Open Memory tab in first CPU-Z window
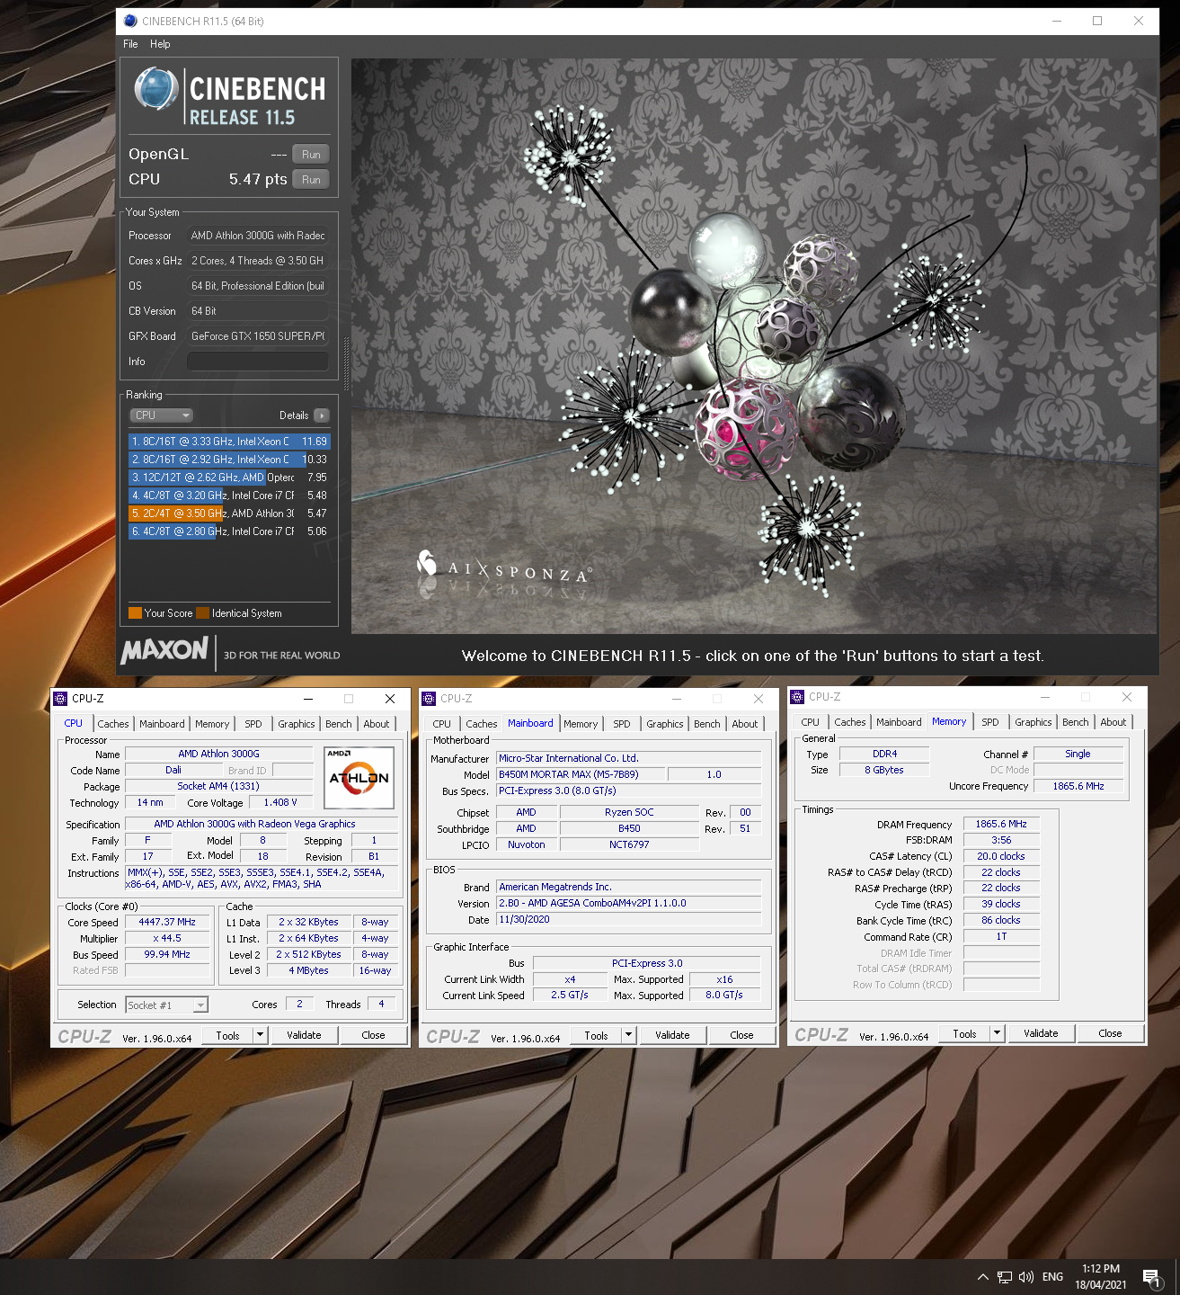This screenshot has width=1180, height=1295. click(x=212, y=724)
